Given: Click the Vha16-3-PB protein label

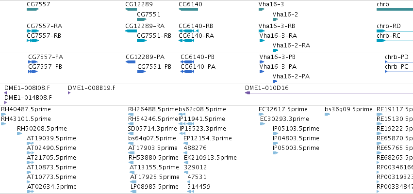Looking at the screenshot, I should [277, 57].
